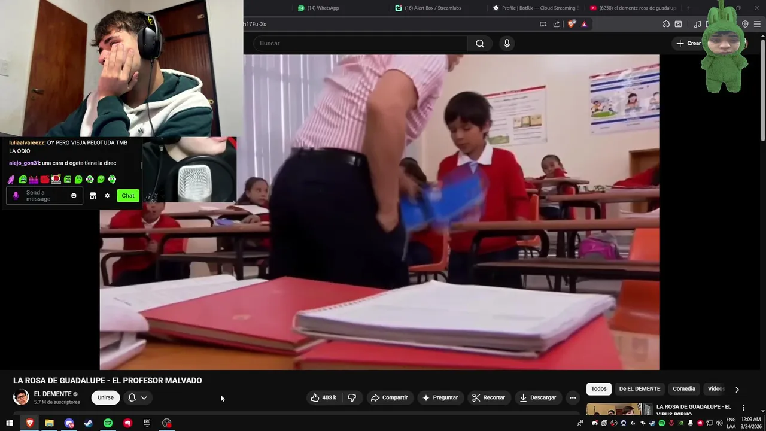
Task: Focus the Buscar search field
Action: coord(360,43)
